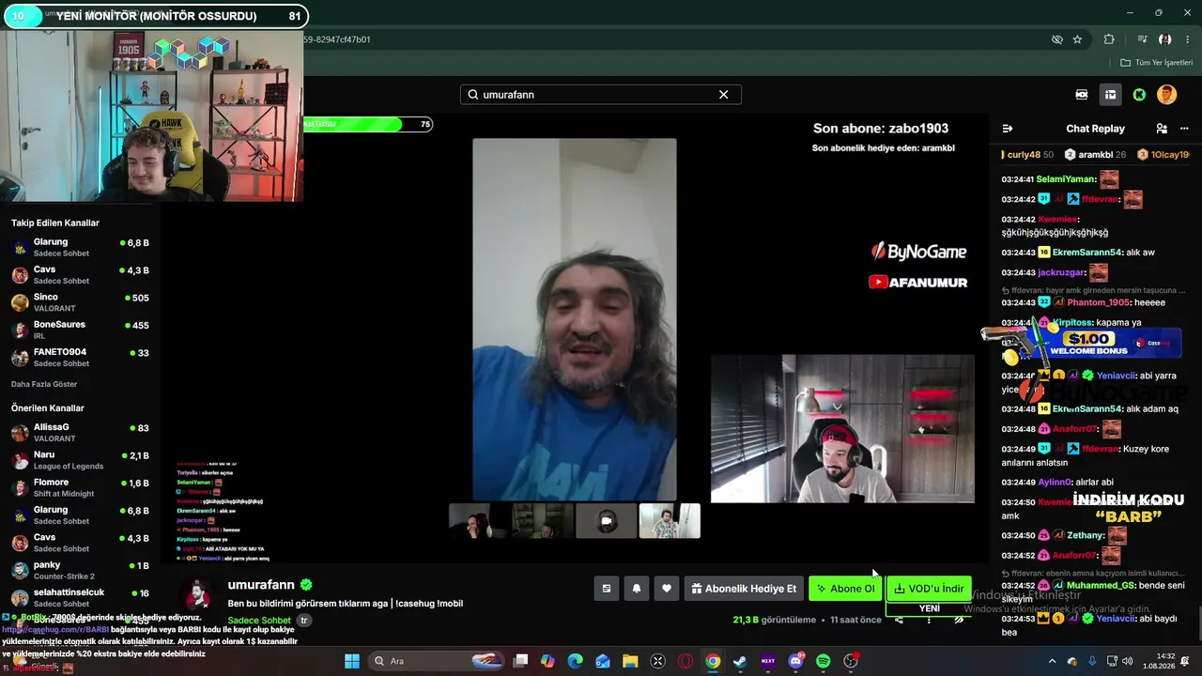The width and height of the screenshot is (1202, 676).
Task: Click SelamiYaman username in chat
Action: coord(1066,179)
